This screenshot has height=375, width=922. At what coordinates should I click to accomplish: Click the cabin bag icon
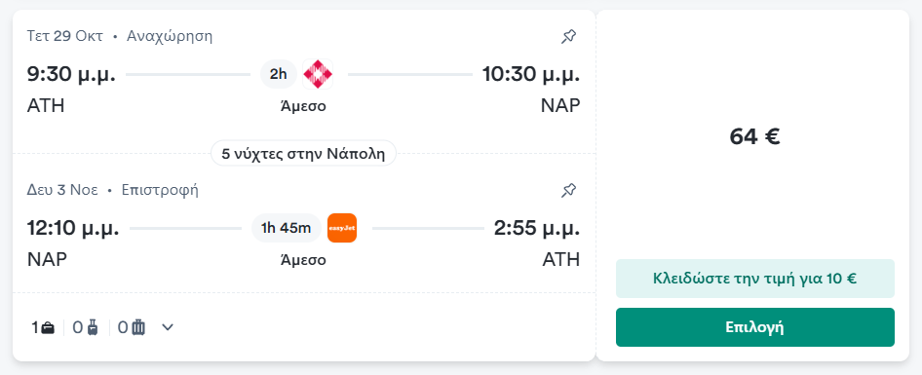click(93, 327)
